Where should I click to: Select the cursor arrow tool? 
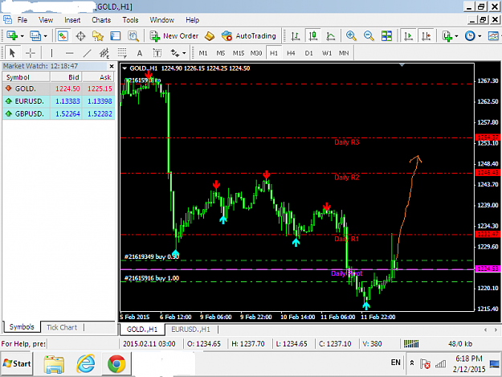pos(12,53)
